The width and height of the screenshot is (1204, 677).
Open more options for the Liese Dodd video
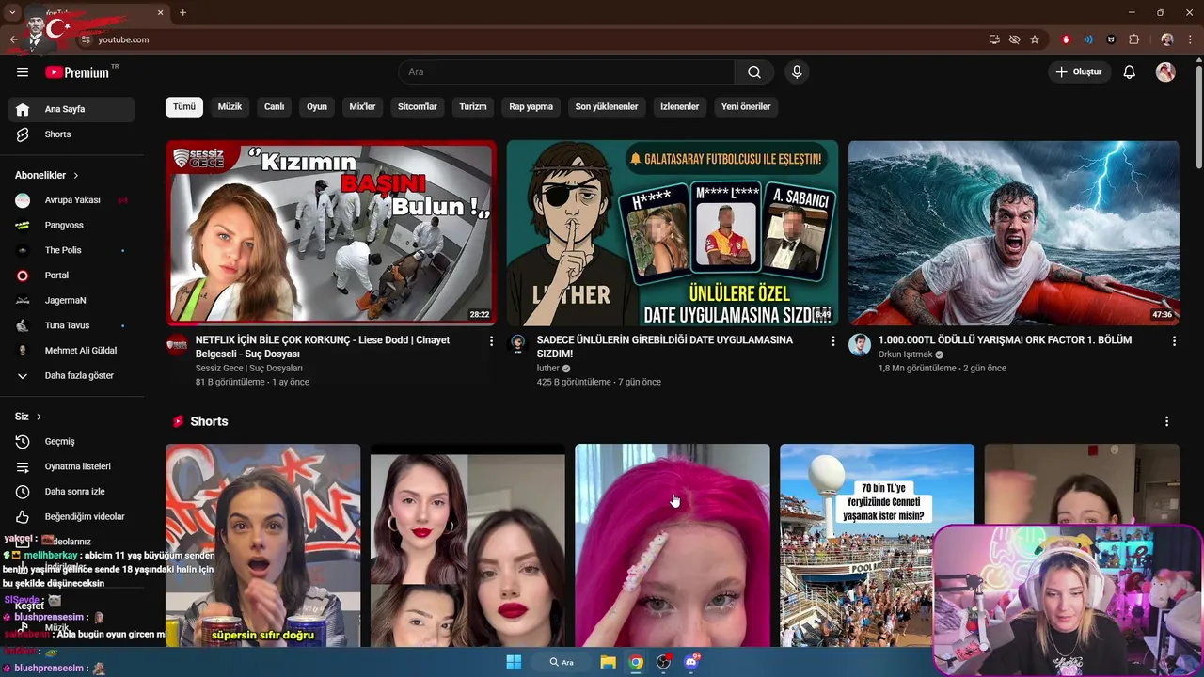click(491, 341)
